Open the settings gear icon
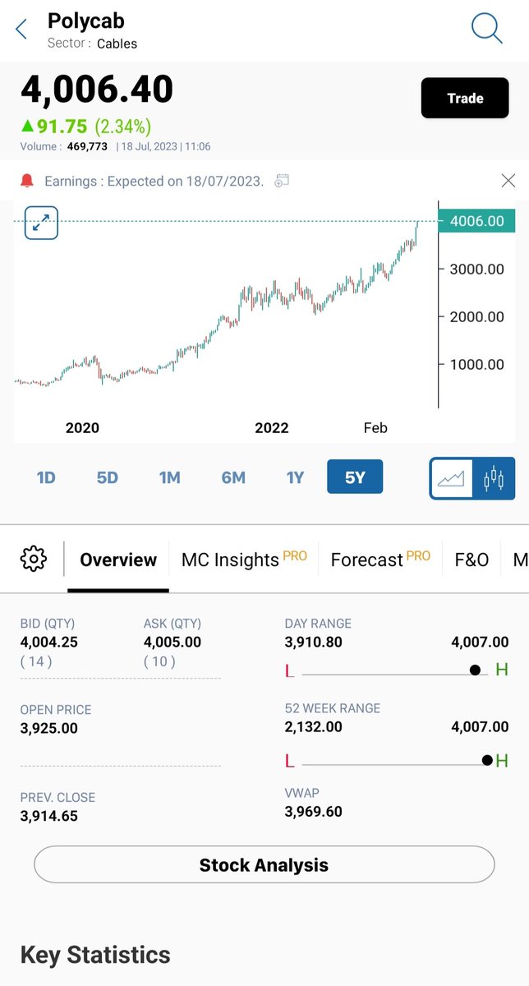Image resolution: width=529 pixels, height=986 pixels. click(x=33, y=560)
